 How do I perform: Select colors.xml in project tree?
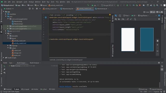[x=17, y=50]
